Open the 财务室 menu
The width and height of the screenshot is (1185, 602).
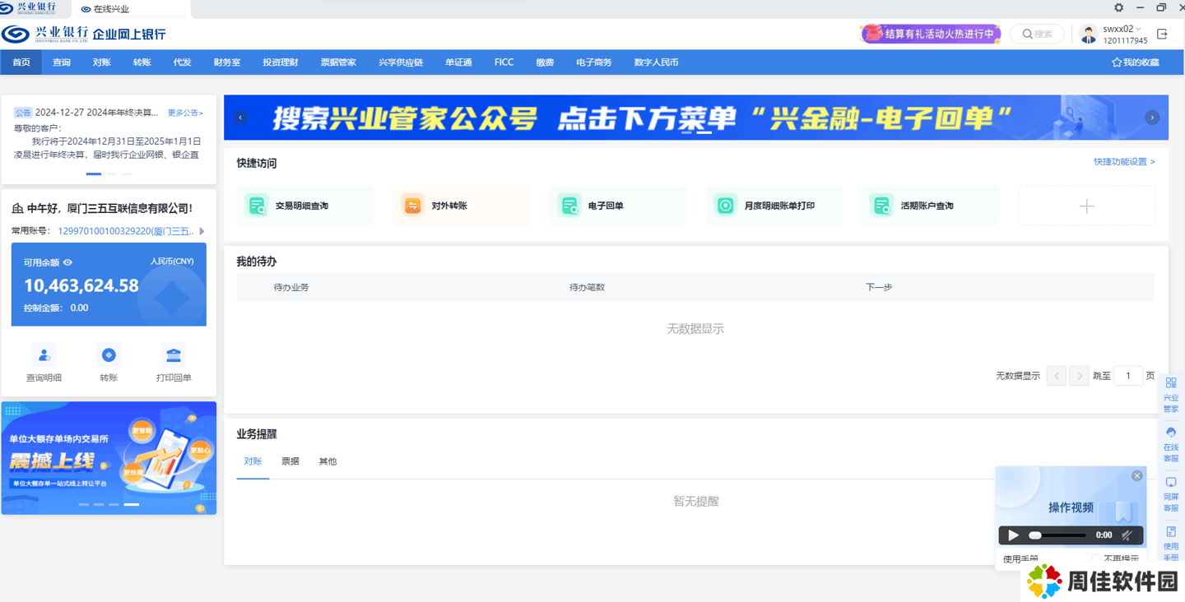coord(227,63)
